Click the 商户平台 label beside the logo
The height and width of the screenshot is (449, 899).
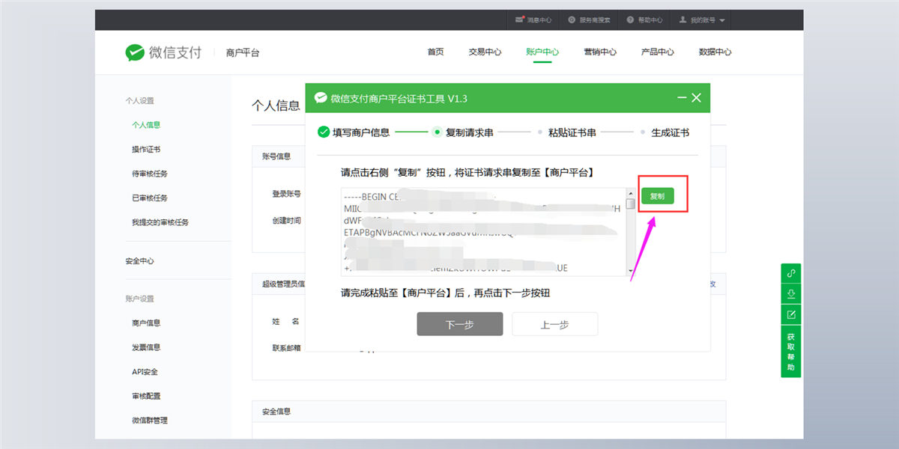click(x=243, y=52)
